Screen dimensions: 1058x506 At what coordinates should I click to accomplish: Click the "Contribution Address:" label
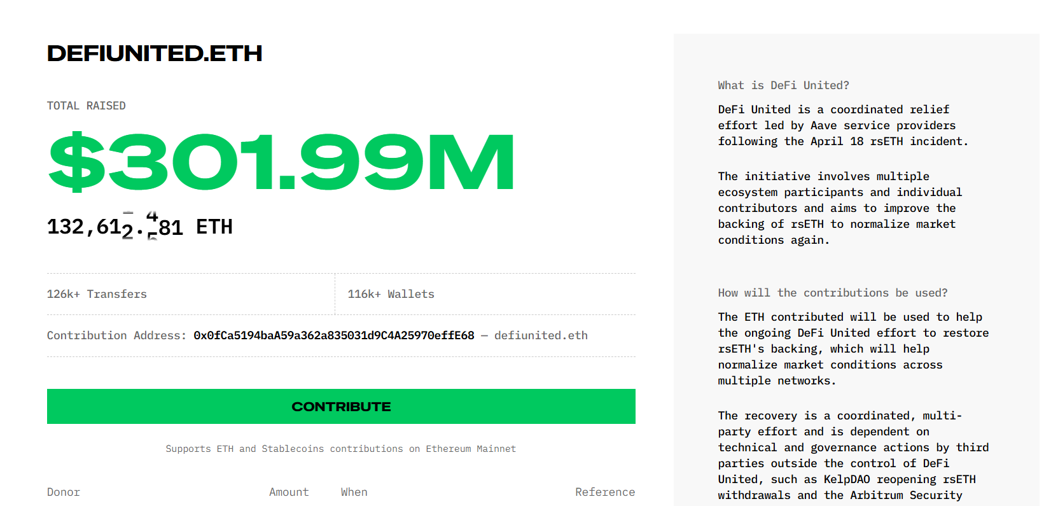tap(116, 335)
